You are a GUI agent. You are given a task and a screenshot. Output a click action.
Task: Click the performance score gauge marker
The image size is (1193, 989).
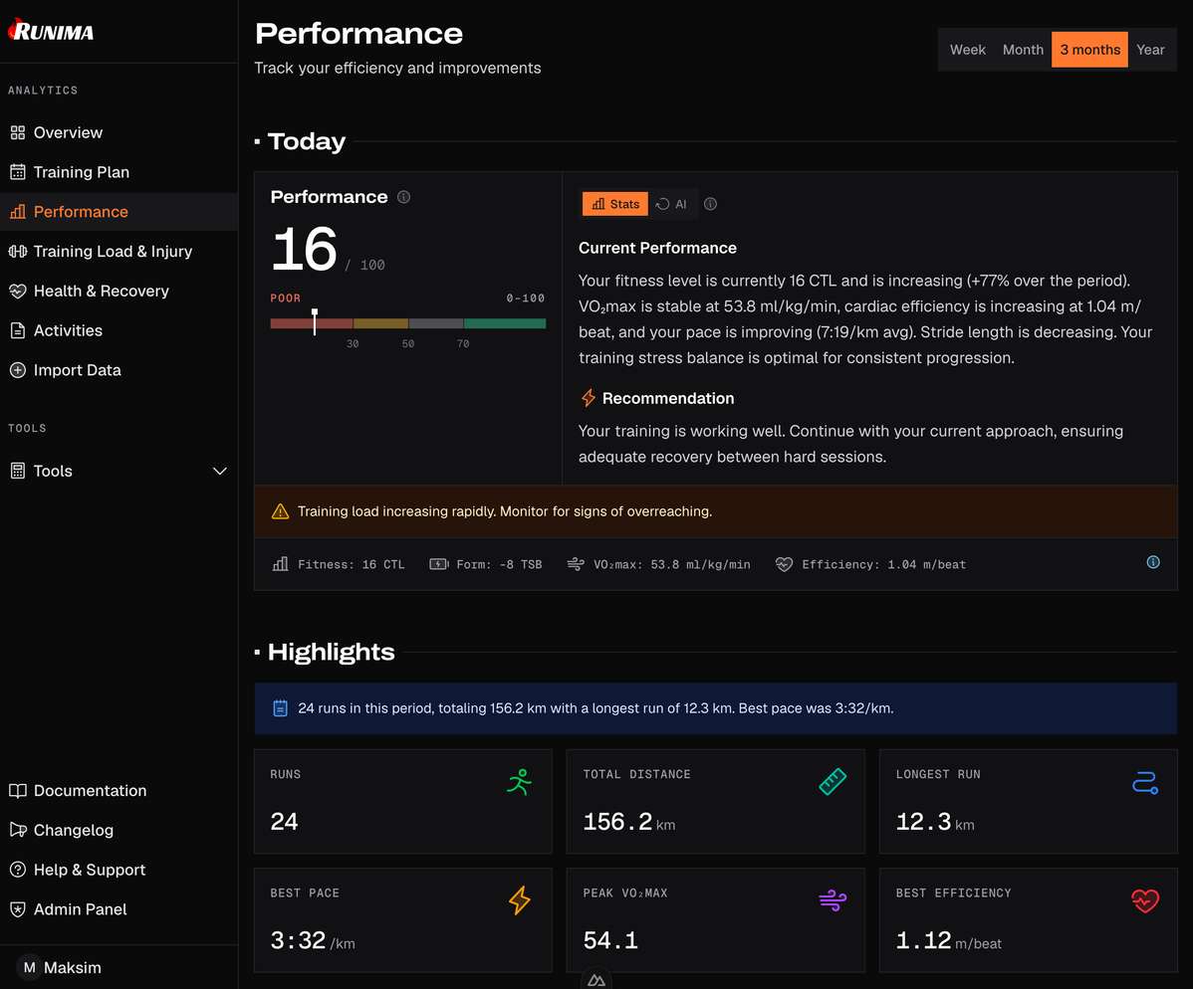point(315,321)
